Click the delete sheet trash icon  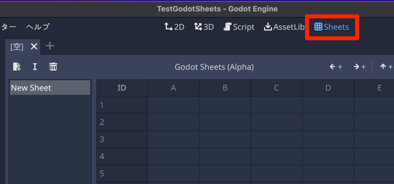pyautogui.click(x=53, y=67)
